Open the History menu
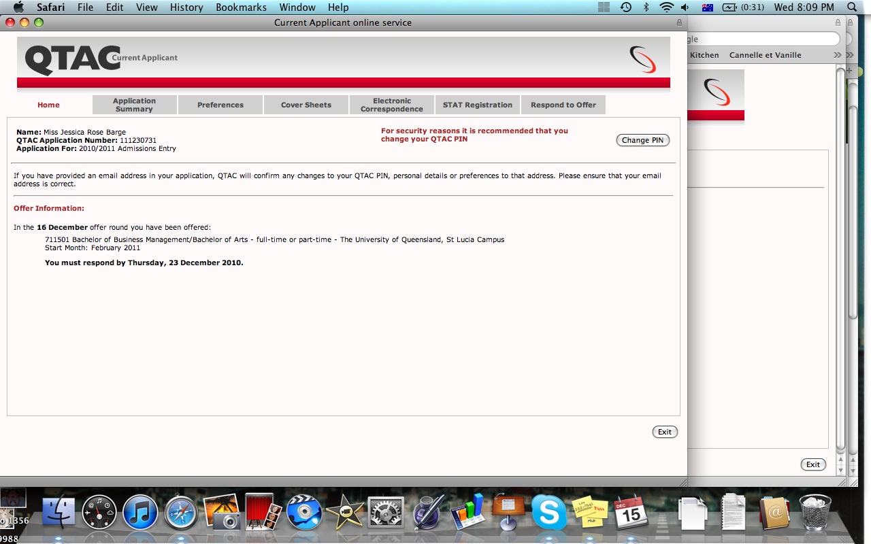 [x=186, y=7]
